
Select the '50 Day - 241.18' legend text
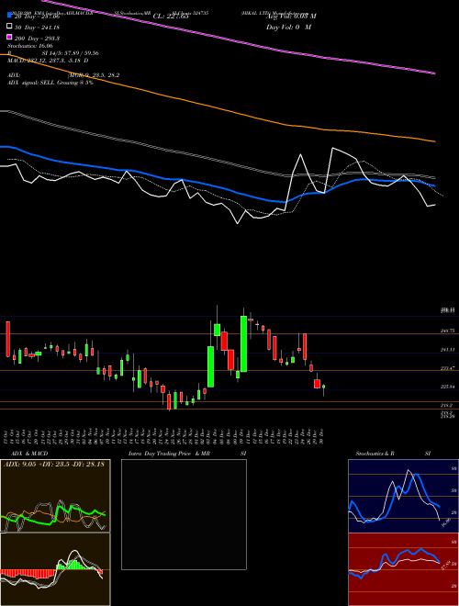[38, 27]
